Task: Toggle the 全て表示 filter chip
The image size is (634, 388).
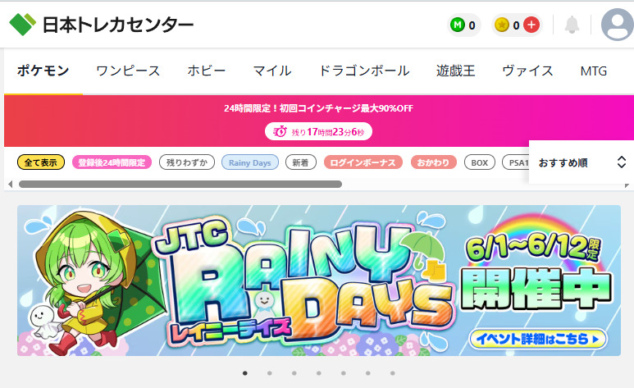Action: (x=41, y=162)
